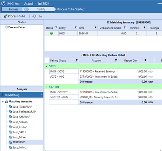Click the IC Matching people icon
This screenshot has height=151, width=162.
pos(2,95)
